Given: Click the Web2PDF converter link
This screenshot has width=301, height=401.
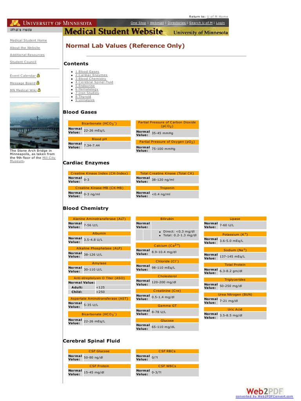Looking at the screenshot, I should pos(265,396).
